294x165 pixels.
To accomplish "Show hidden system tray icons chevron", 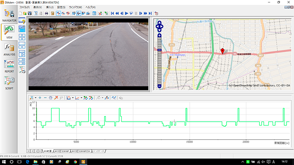I will coord(243,162).
